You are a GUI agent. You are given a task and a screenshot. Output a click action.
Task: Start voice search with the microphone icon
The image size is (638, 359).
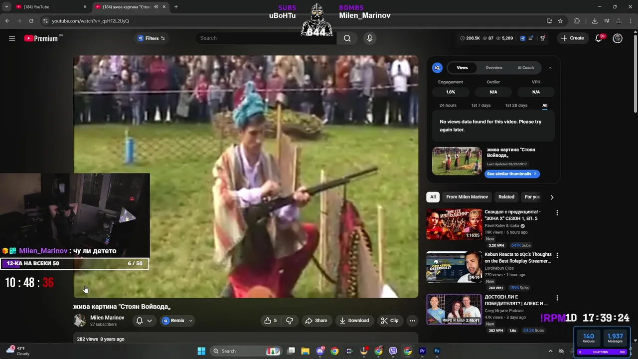point(369,38)
